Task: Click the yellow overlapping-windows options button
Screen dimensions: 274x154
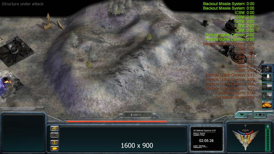Action: click(x=54, y=129)
